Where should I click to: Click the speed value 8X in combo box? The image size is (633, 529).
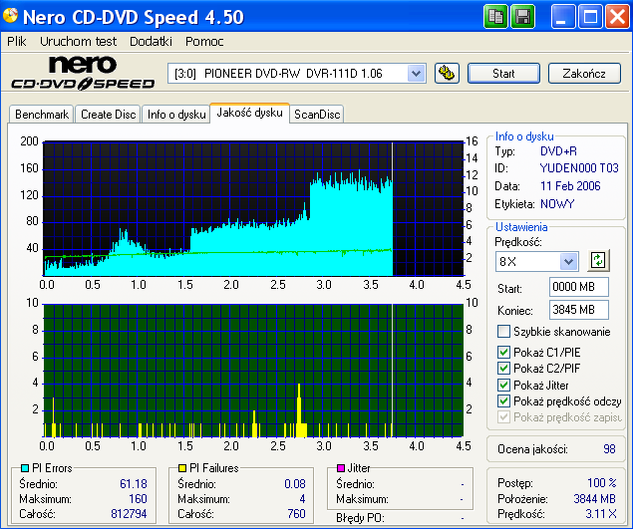point(507,261)
